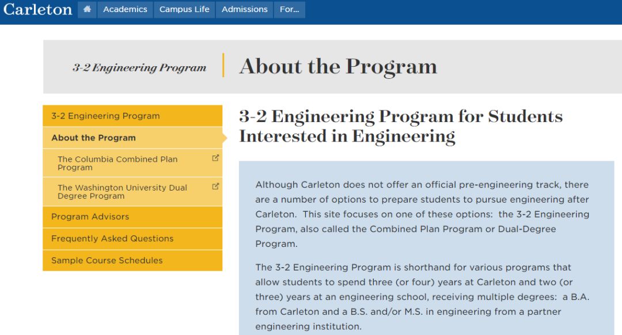The height and width of the screenshot is (335, 622).
Task: Expand the truncated "For..." navigation item
Action: coord(289,10)
